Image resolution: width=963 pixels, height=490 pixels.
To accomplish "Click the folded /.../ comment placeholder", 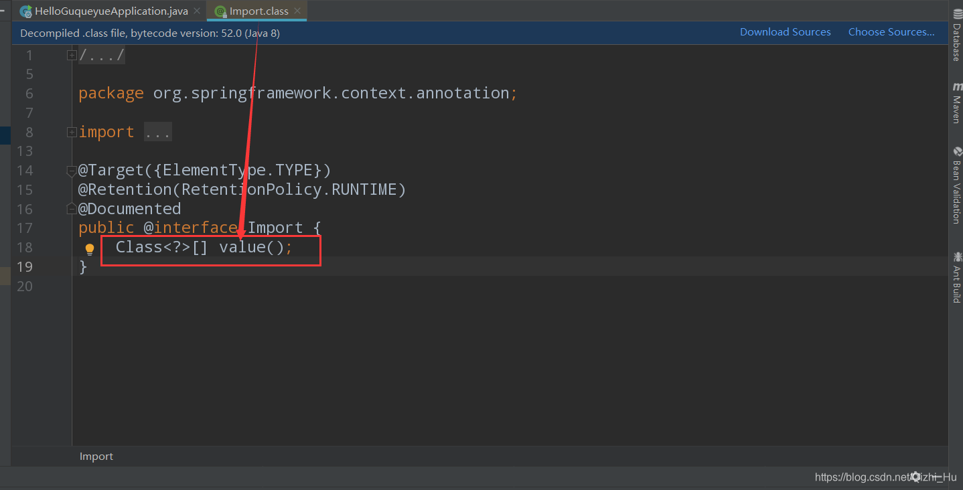I will click(102, 55).
